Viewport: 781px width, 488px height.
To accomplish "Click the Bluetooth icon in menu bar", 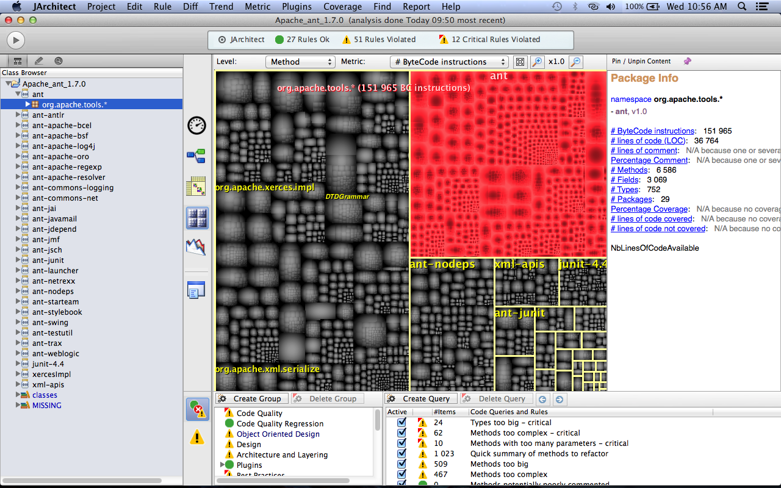I will click(575, 7).
